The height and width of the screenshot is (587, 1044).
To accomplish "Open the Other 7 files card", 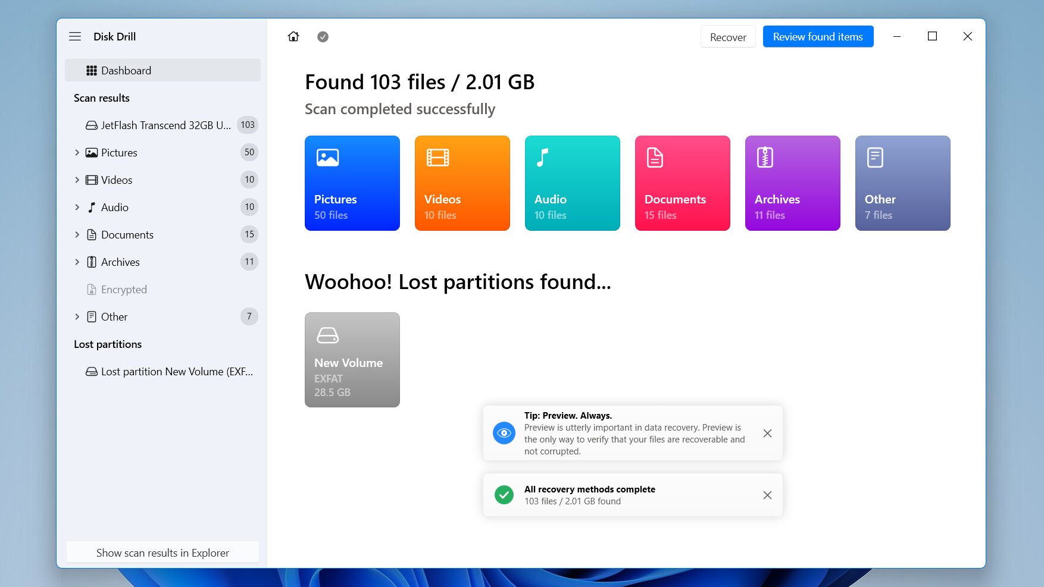I will coord(903,183).
